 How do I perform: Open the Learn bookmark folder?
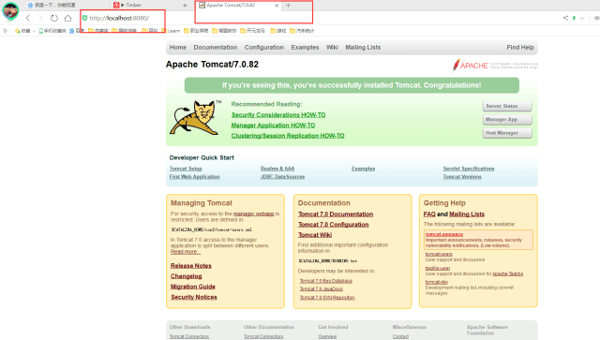tap(171, 31)
